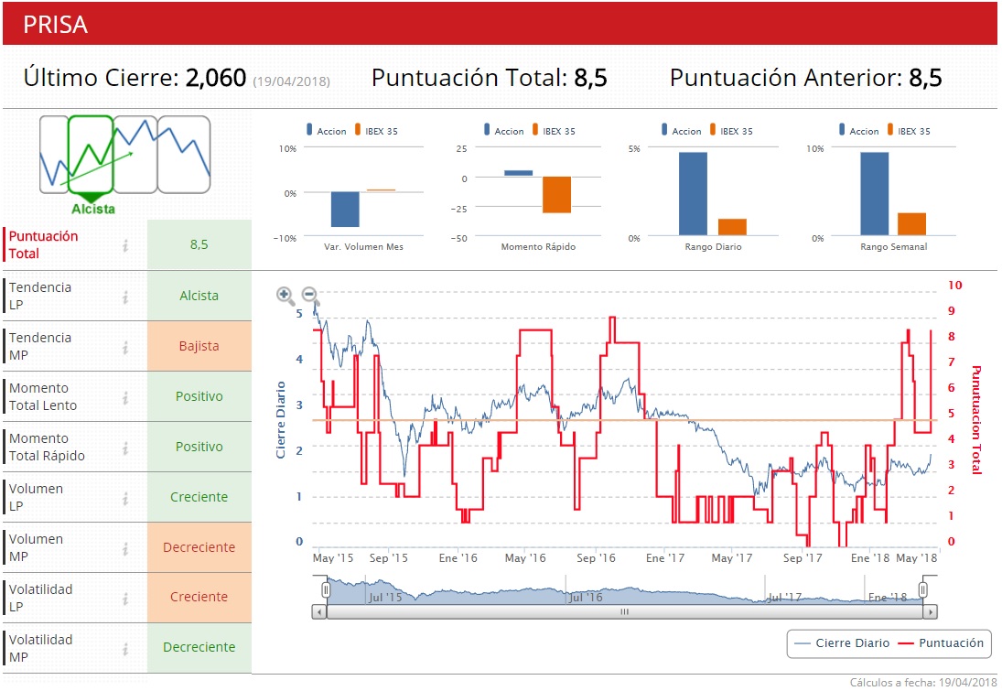
Task: Click orange IBEX bar in Momento Rápido chart
Action: tap(556, 195)
